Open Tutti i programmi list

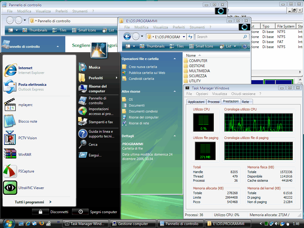(33, 202)
